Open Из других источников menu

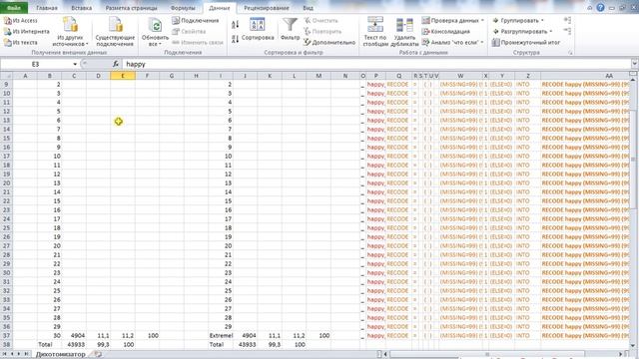[70, 32]
